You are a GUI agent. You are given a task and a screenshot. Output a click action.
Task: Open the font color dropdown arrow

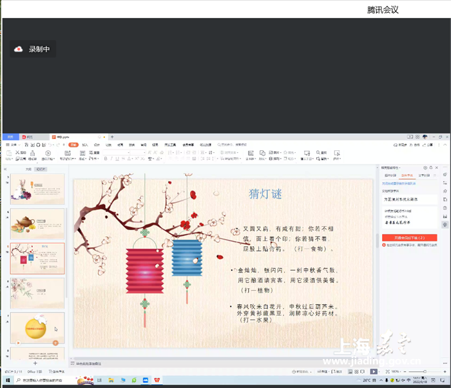[x=132, y=159]
